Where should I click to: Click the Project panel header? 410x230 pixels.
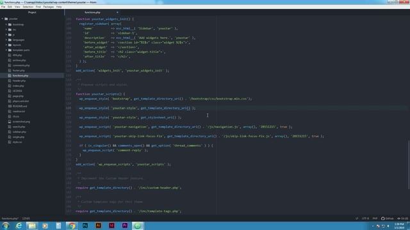pyautogui.click(x=32, y=12)
